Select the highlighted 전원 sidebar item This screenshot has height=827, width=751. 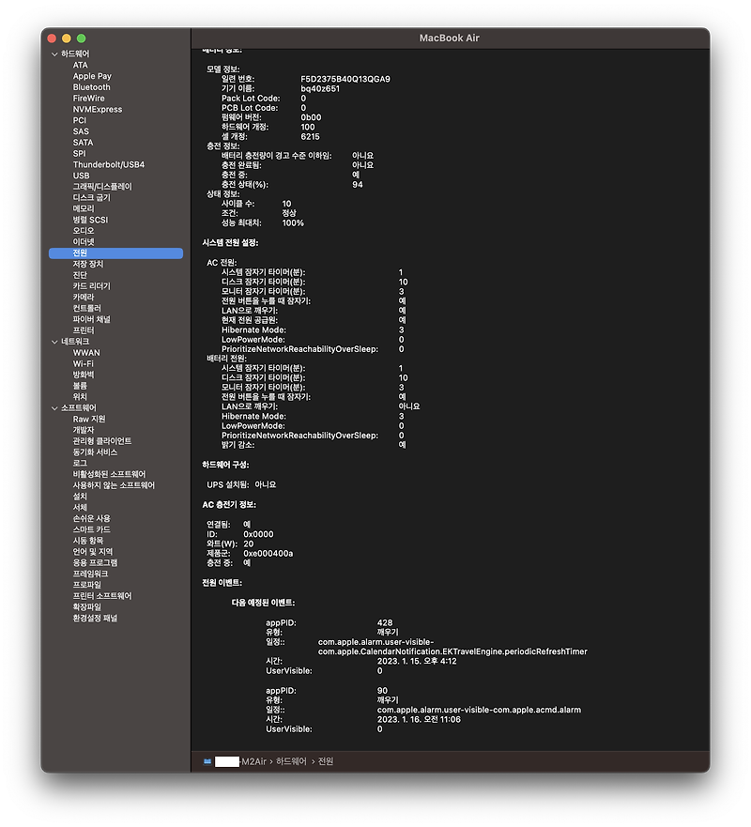[x=116, y=253]
